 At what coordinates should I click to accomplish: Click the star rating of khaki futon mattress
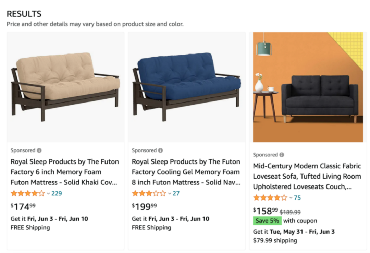pos(28,193)
